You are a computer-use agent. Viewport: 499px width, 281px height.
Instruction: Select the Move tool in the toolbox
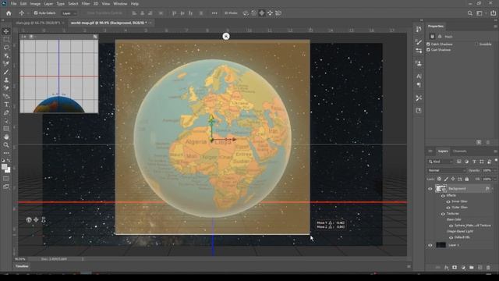[x=6, y=31]
